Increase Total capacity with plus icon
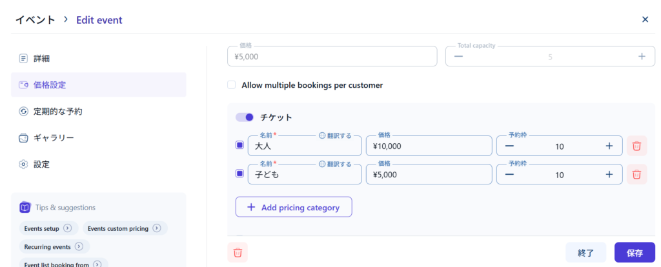The height and width of the screenshot is (267, 661). (x=642, y=56)
